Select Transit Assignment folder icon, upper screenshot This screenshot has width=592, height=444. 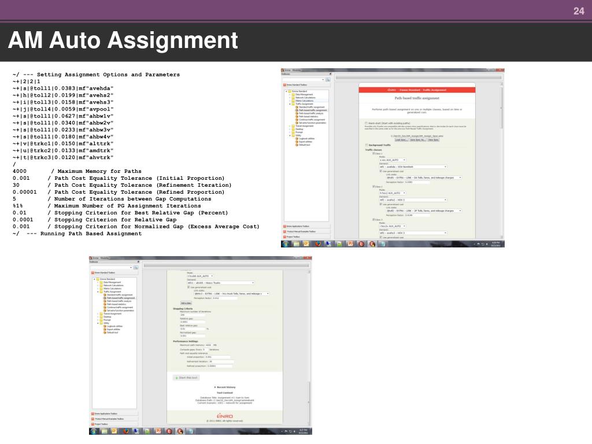293,125
